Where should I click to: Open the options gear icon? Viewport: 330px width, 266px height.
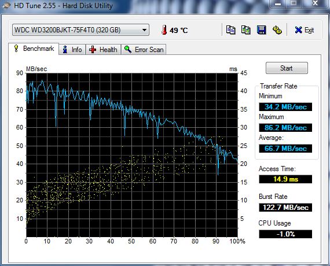(277, 30)
